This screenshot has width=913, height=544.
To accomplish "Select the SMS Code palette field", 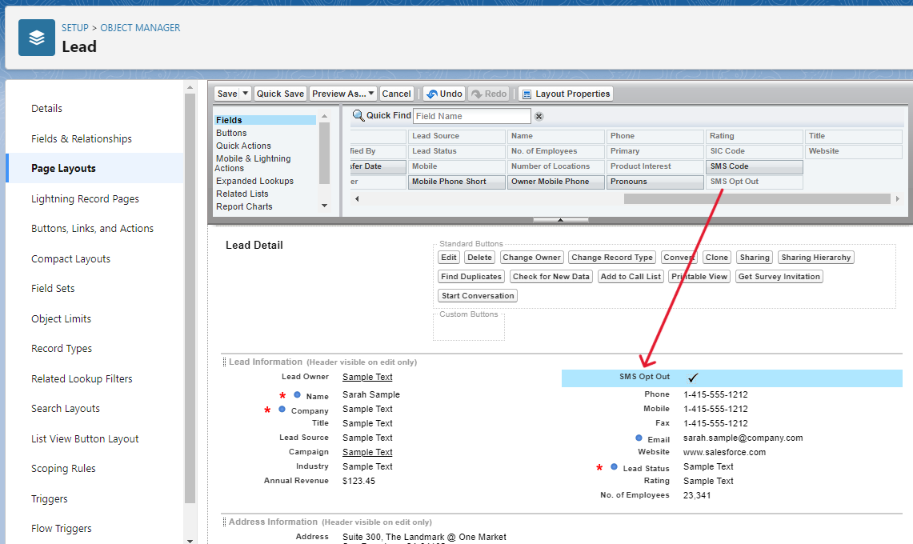I will coord(754,166).
